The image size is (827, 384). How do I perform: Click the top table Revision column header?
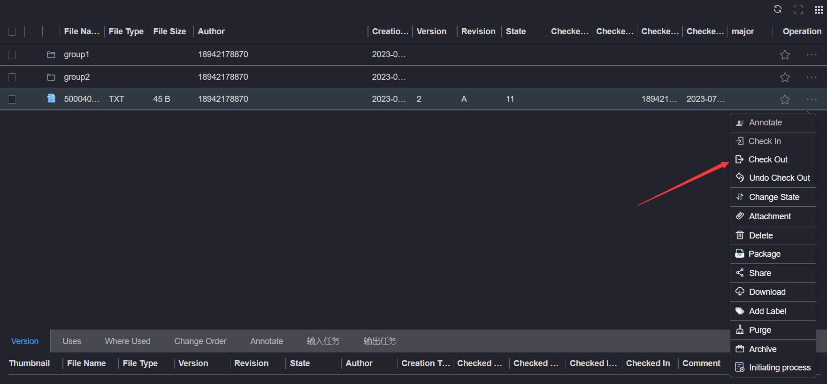coord(478,31)
